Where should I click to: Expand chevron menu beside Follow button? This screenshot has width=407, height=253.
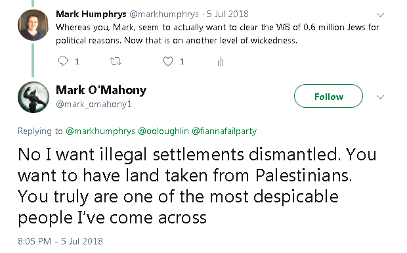[x=380, y=97]
